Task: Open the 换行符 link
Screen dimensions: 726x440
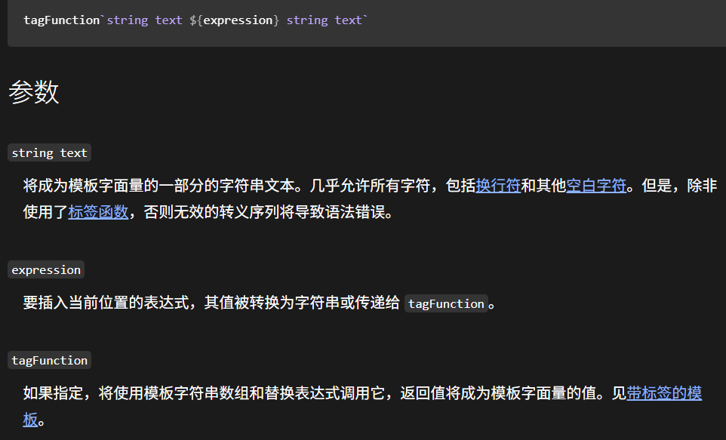Action: coord(498,186)
